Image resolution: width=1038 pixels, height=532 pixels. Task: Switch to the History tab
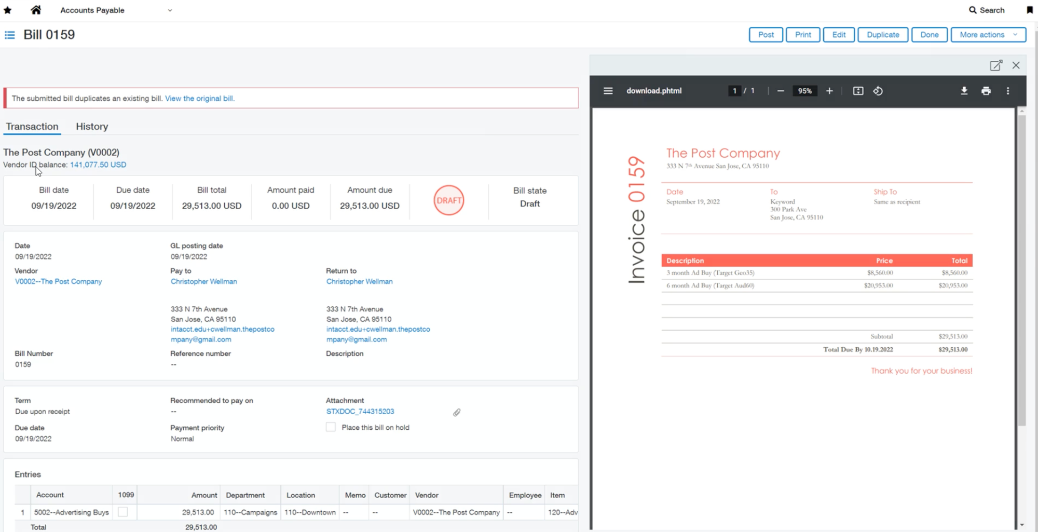92,126
